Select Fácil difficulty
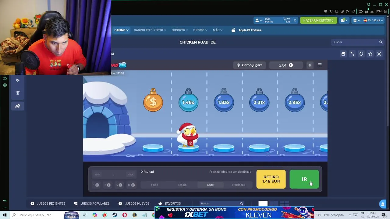 click(154, 185)
